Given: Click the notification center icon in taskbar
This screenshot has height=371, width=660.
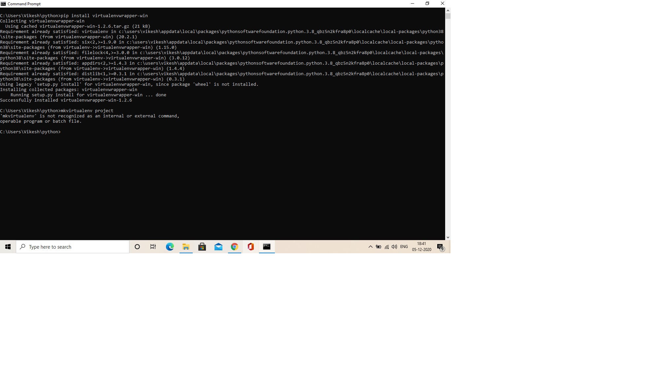Looking at the screenshot, I should coord(440,246).
